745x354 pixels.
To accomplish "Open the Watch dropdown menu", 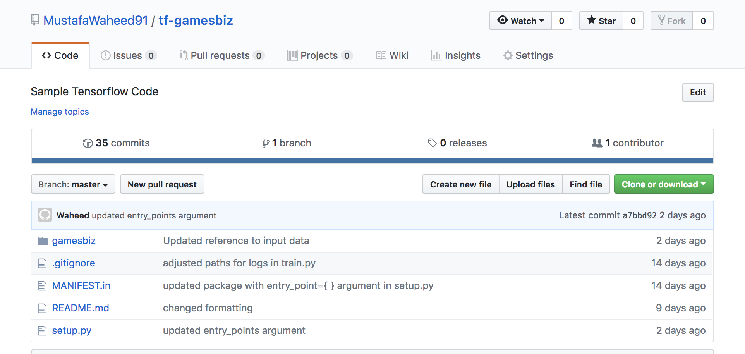I will point(521,21).
